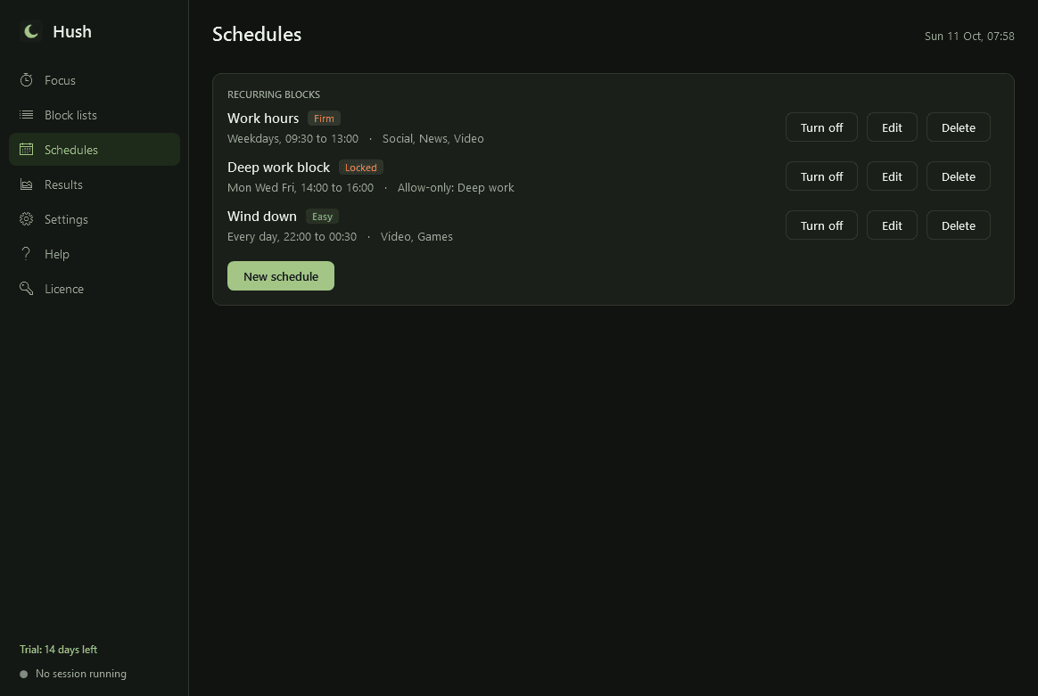Open the Results page
Image resolution: width=1038 pixels, height=696 pixels.
(95, 184)
